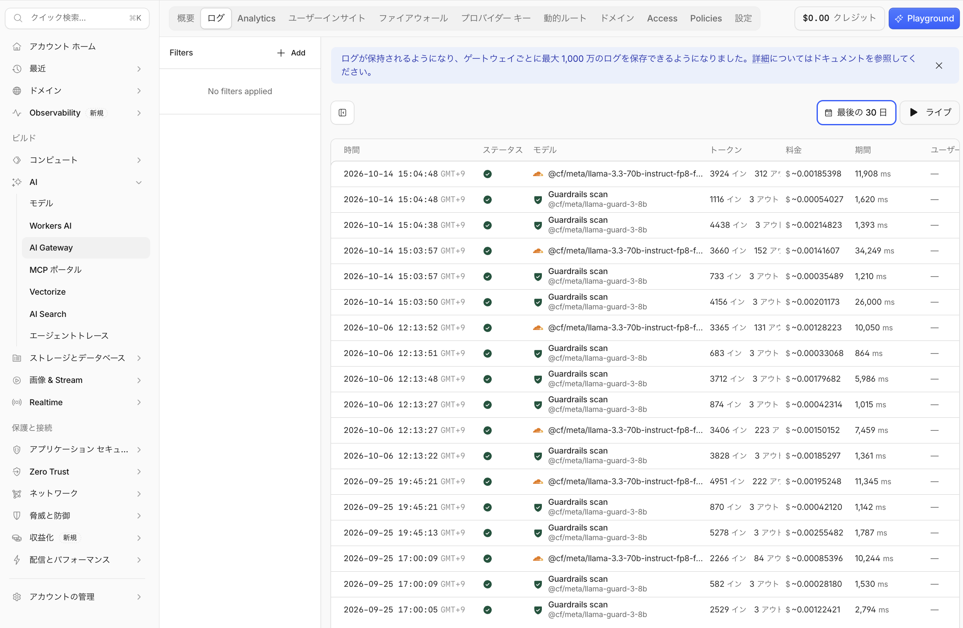
Task: Open MCP ポータル in sidebar
Action: (56, 270)
